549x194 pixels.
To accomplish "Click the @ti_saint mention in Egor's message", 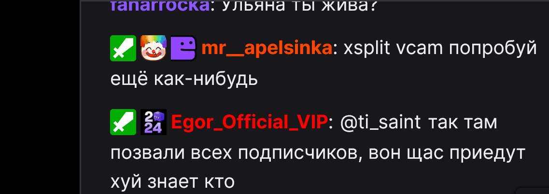I will pyautogui.click(x=380, y=123).
